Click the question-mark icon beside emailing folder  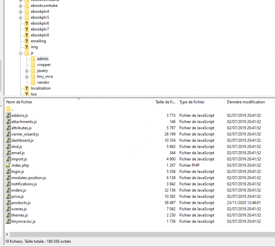click(x=27, y=41)
